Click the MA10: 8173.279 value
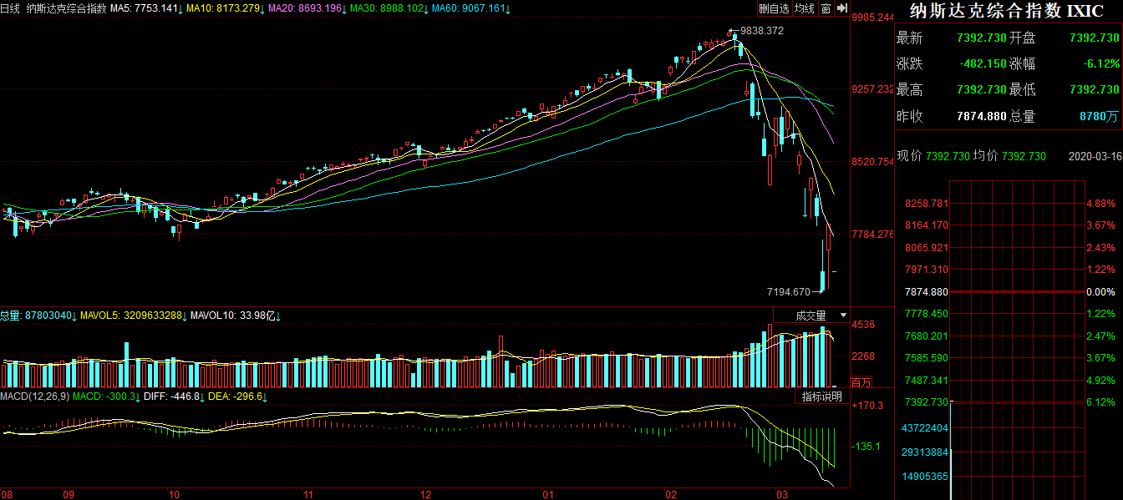Viewport: 1123px width, 500px height. pos(225,8)
